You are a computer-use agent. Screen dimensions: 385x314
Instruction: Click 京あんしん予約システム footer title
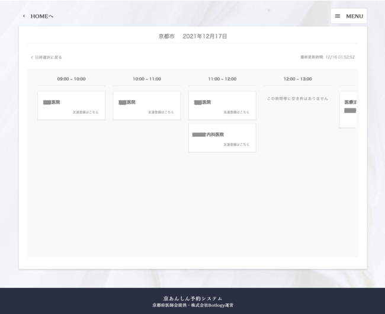click(x=192, y=299)
